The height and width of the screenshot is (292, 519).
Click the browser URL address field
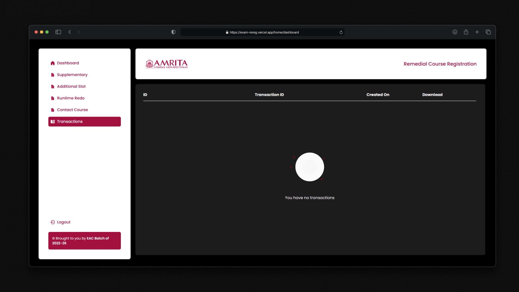[264, 32]
